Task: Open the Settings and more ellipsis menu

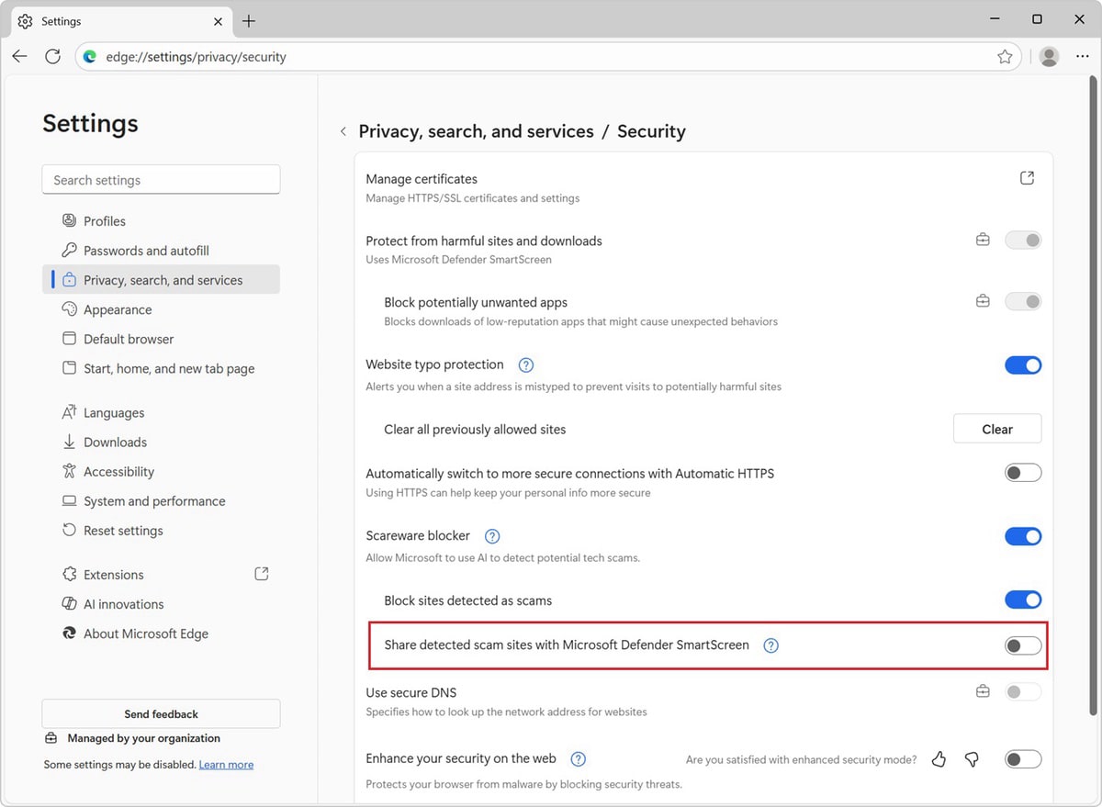Action: tap(1082, 57)
